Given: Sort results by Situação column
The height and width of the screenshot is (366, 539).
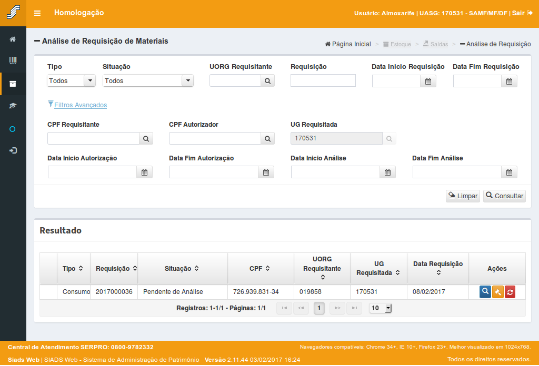Looking at the screenshot, I should click(x=197, y=268).
